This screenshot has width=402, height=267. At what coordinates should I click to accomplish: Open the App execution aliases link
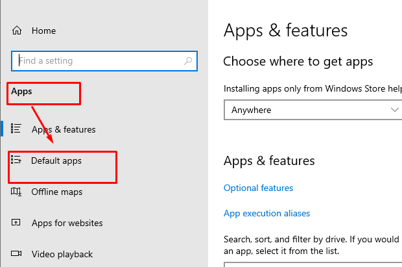click(x=266, y=213)
